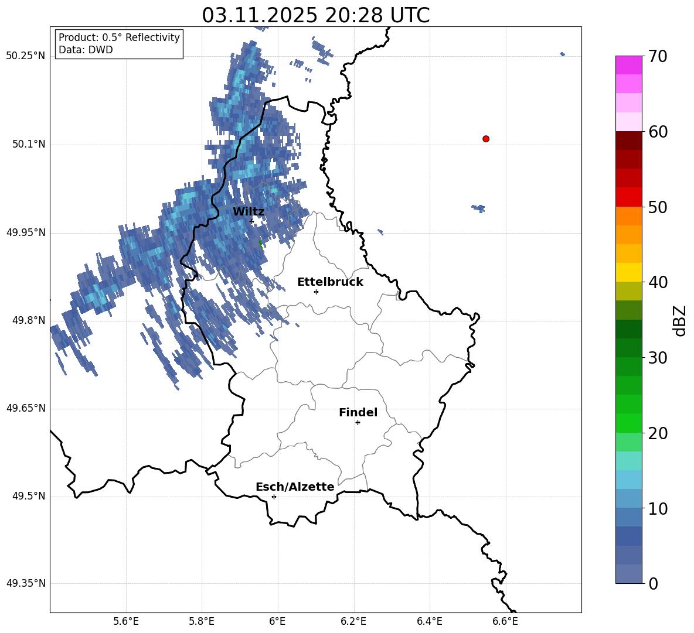Click the colorbar tick label 40
This screenshot has height=633, width=694.
pos(658,282)
